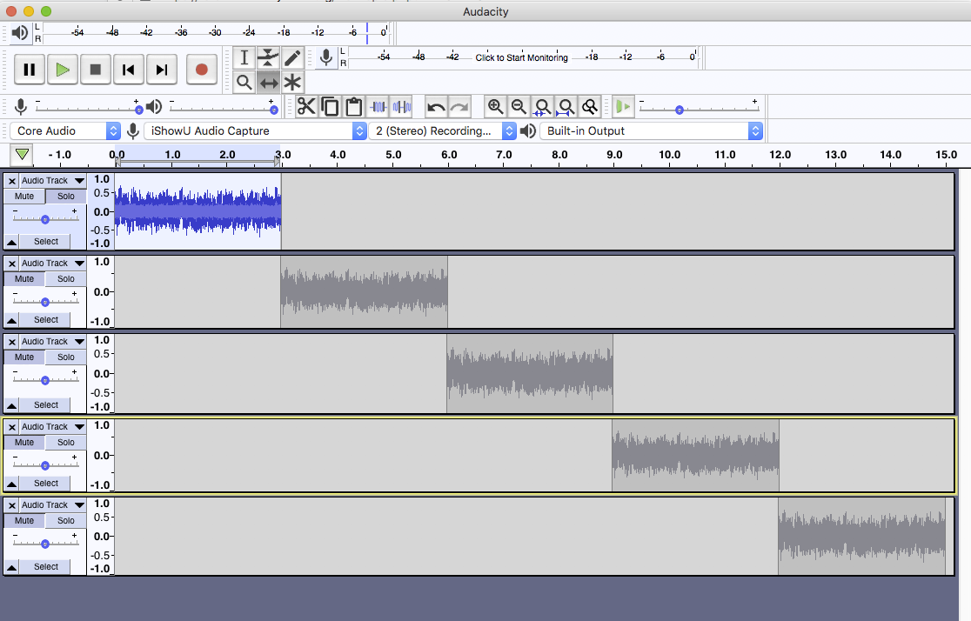971x621 pixels.
Task: Mute the bottom audio track
Action: pyautogui.click(x=24, y=521)
